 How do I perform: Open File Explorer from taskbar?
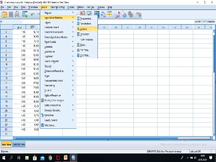coord(27,158)
